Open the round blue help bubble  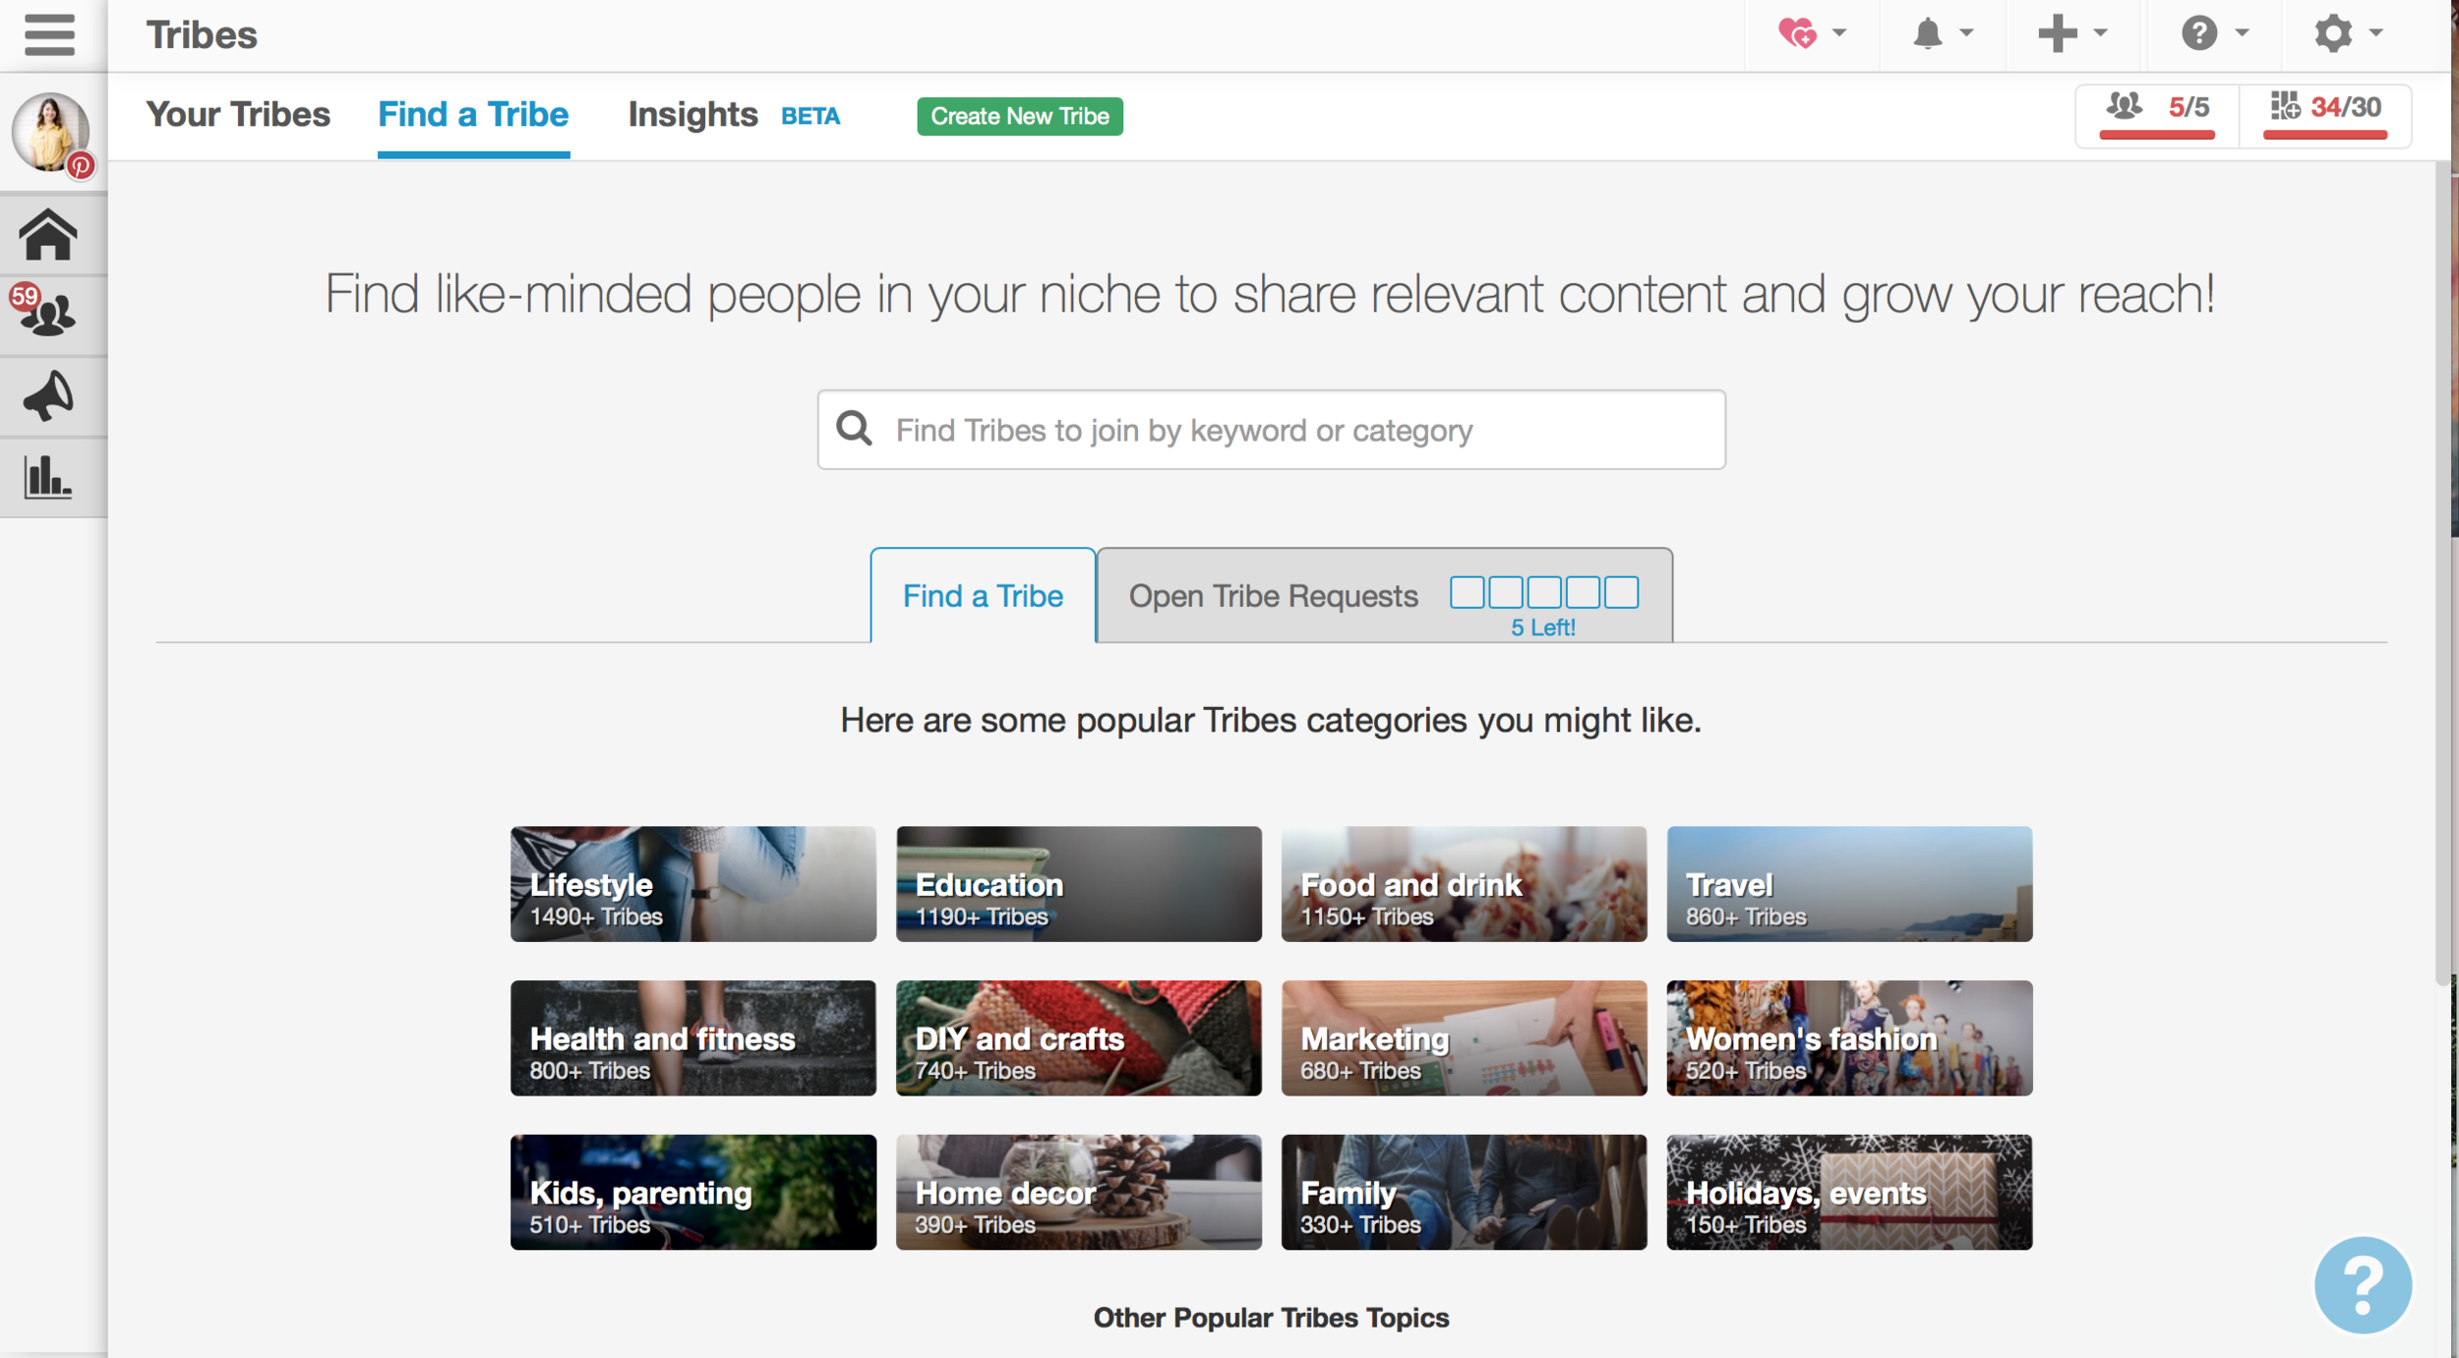tap(2363, 1284)
